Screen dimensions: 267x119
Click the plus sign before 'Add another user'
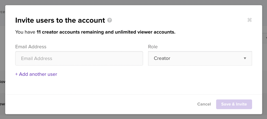tap(16, 74)
